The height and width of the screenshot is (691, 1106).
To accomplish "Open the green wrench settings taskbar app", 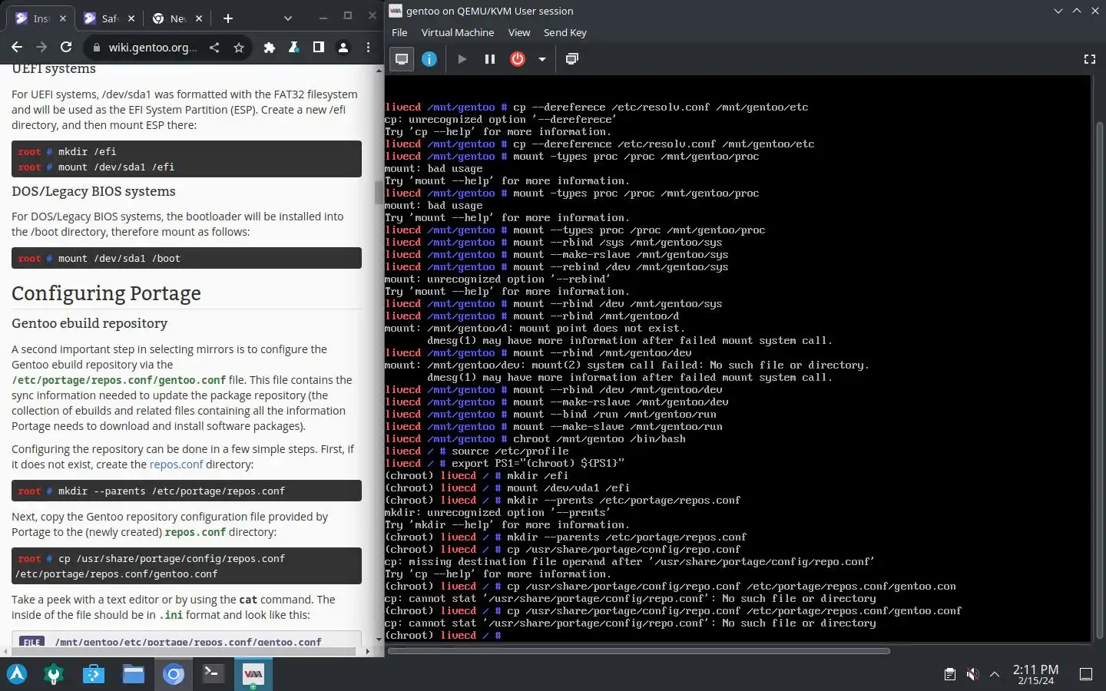I will pyautogui.click(x=54, y=674).
